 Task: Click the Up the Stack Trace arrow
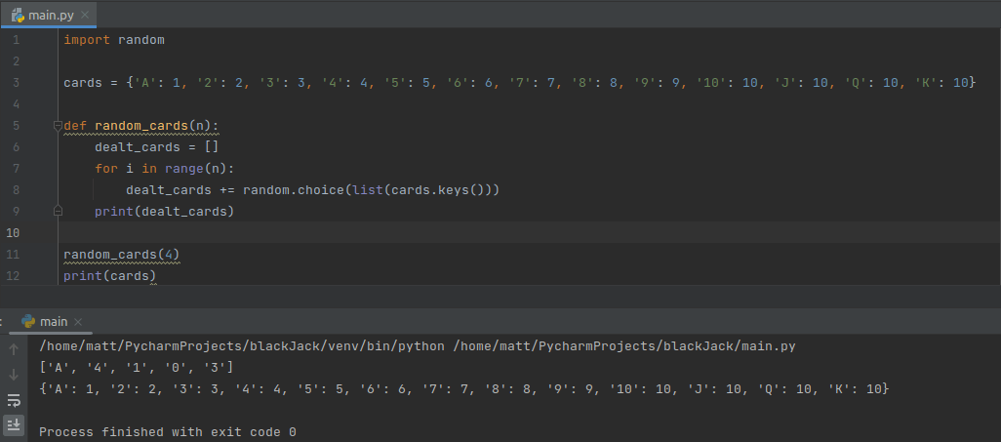click(x=14, y=349)
